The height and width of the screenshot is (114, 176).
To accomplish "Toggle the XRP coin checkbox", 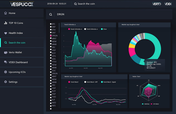I will coord(51,27).
